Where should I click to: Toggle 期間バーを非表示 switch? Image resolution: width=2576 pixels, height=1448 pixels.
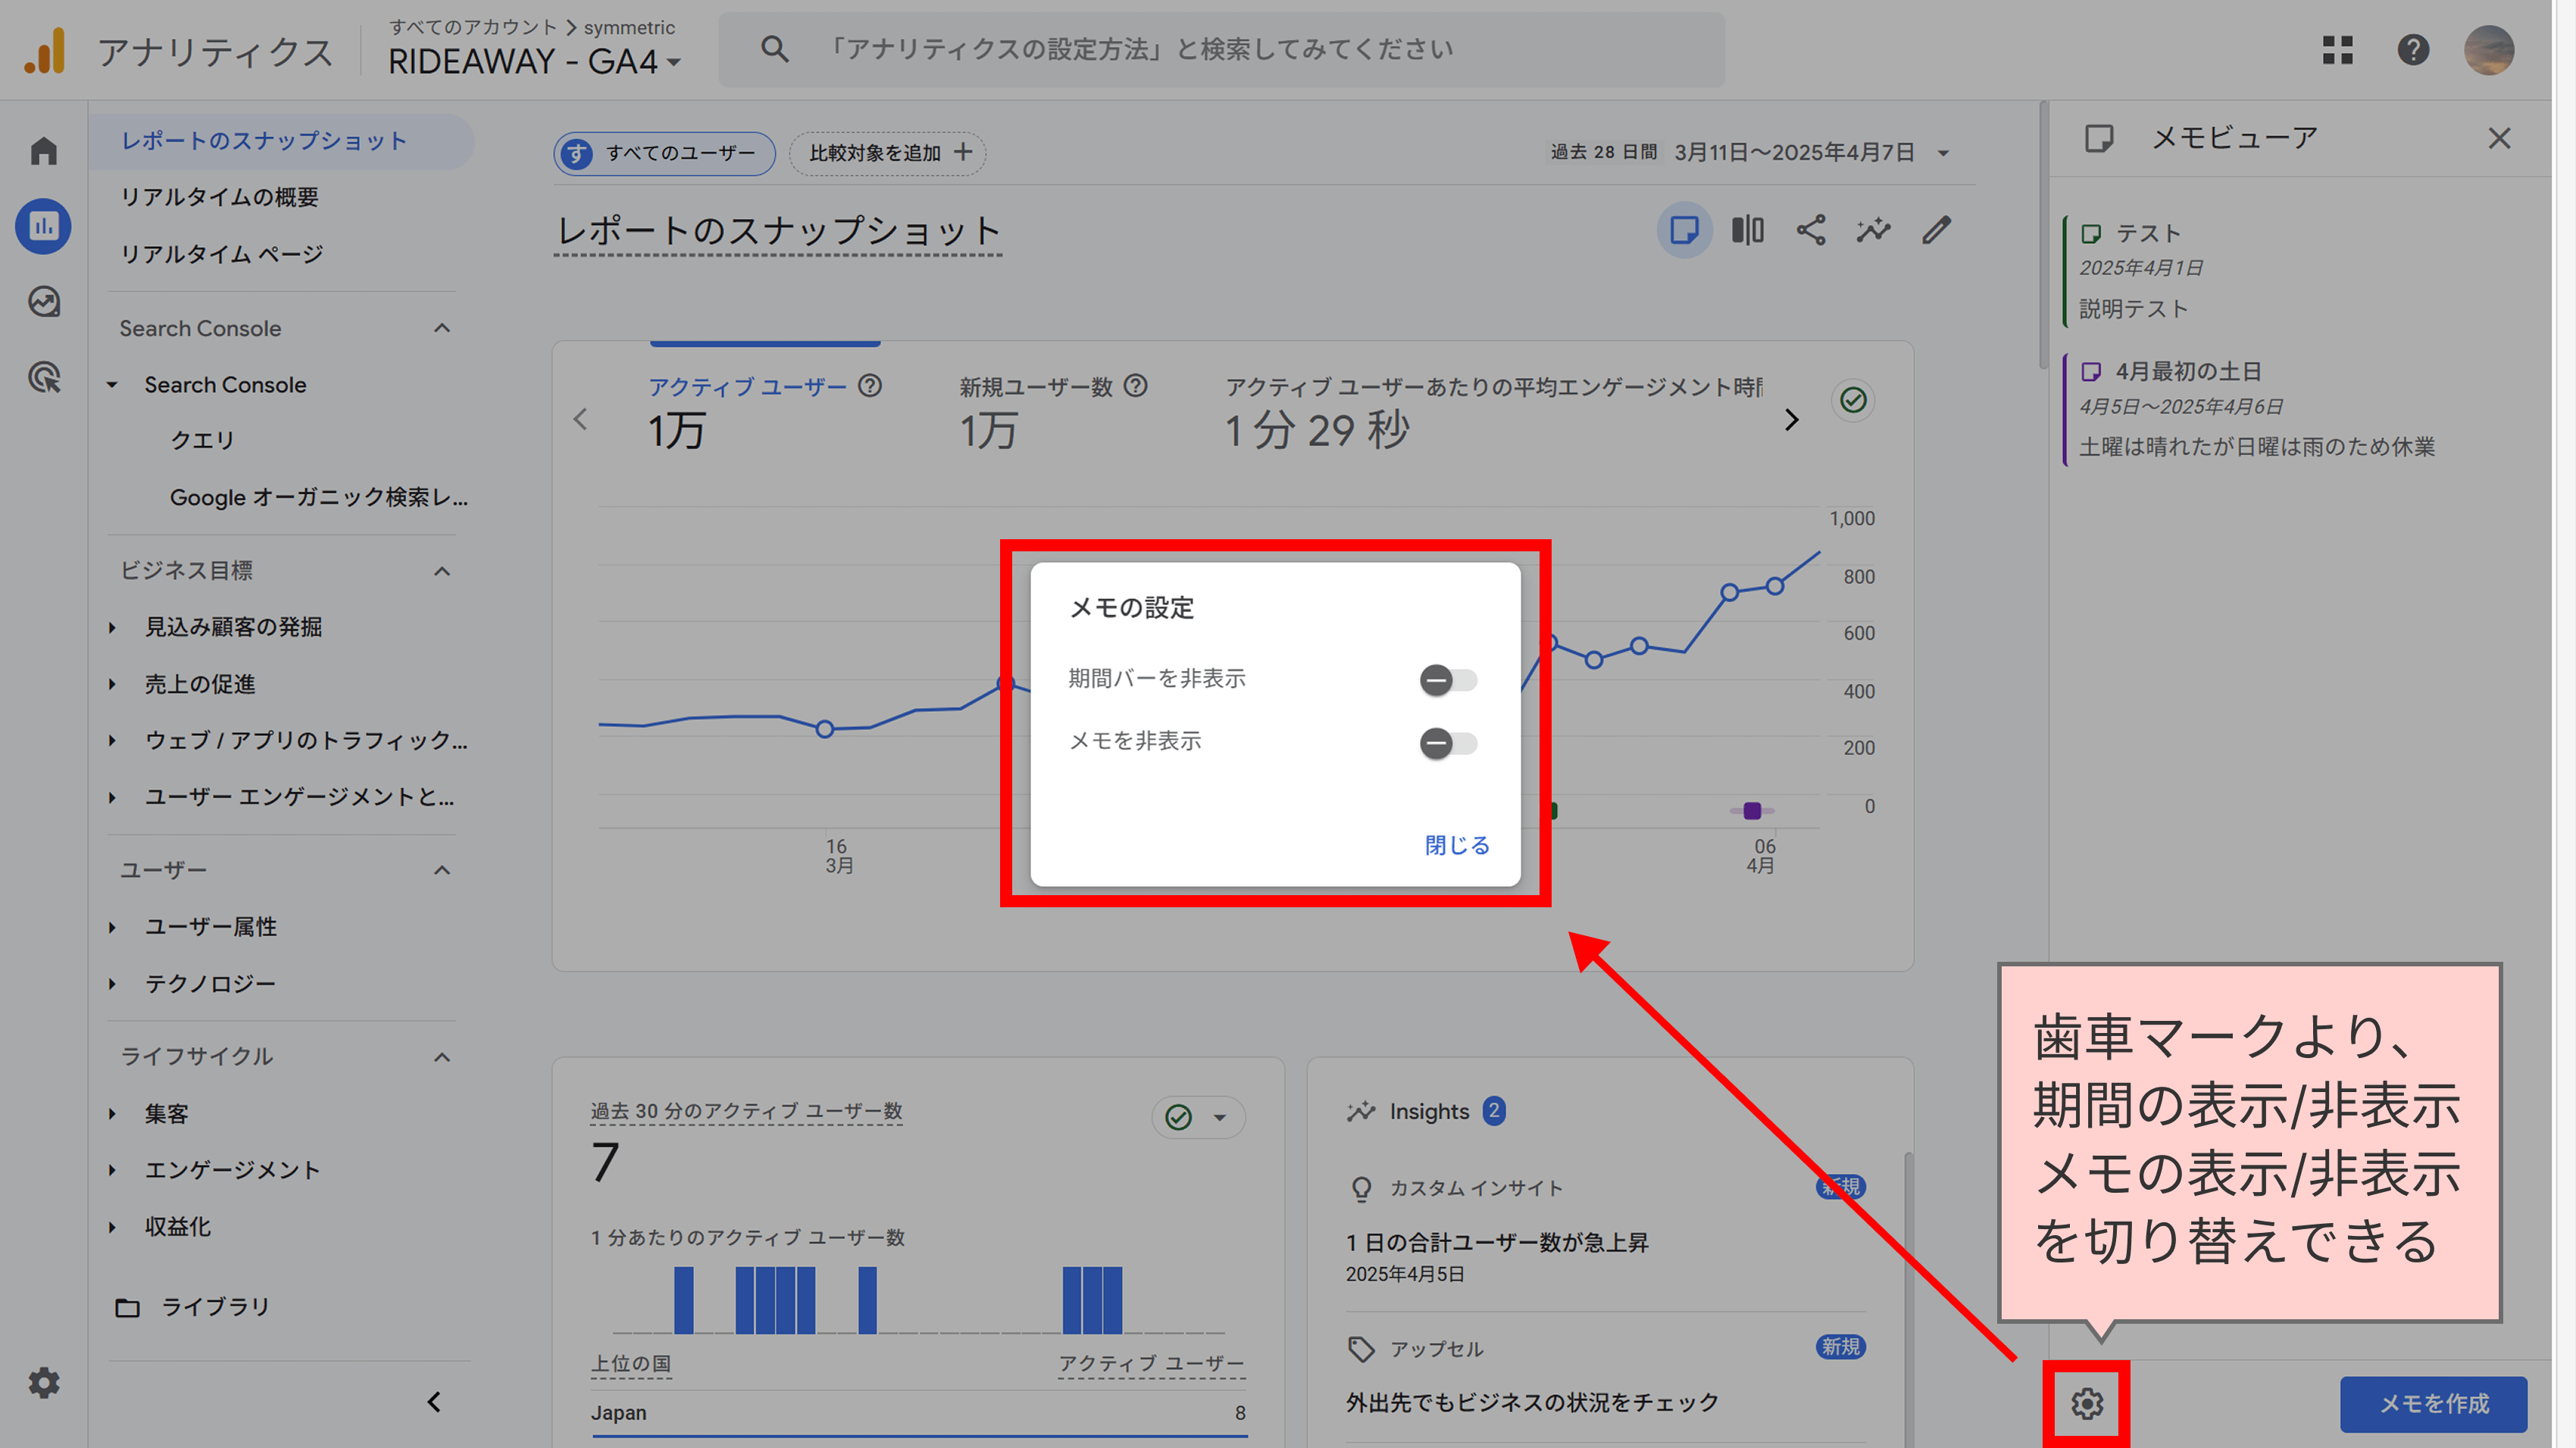pyautogui.click(x=1447, y=681)
